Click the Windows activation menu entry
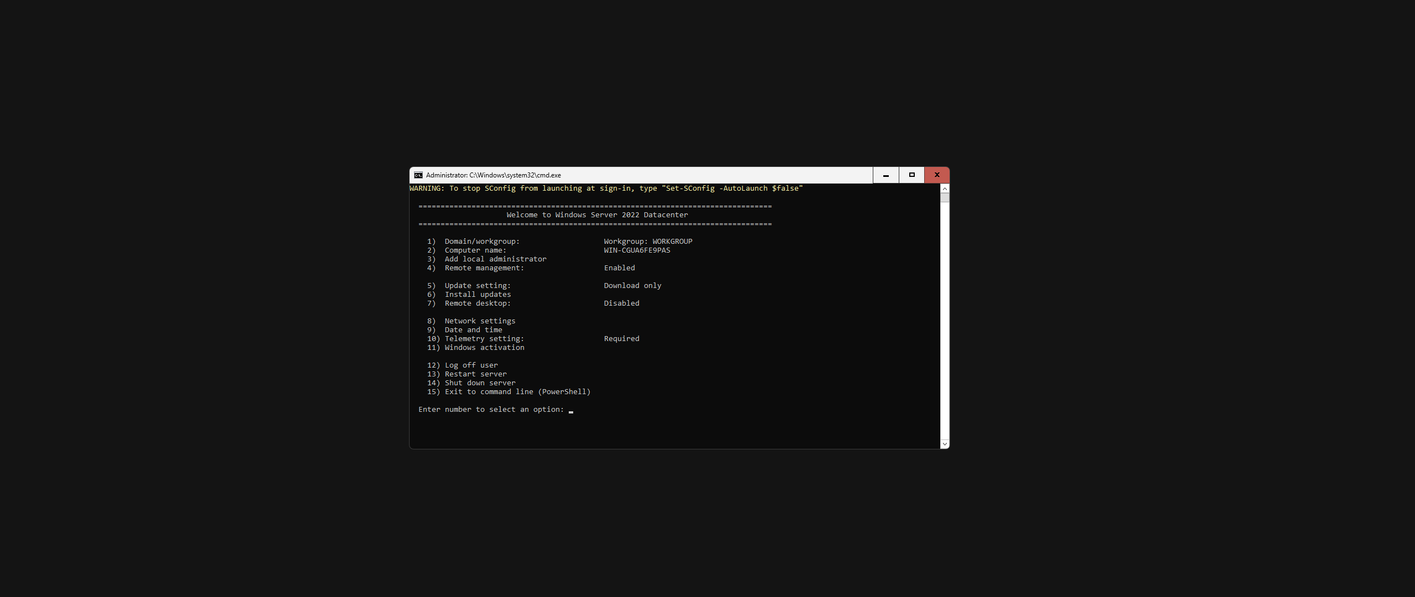1415x597 pixels. (x=484, y=348)
